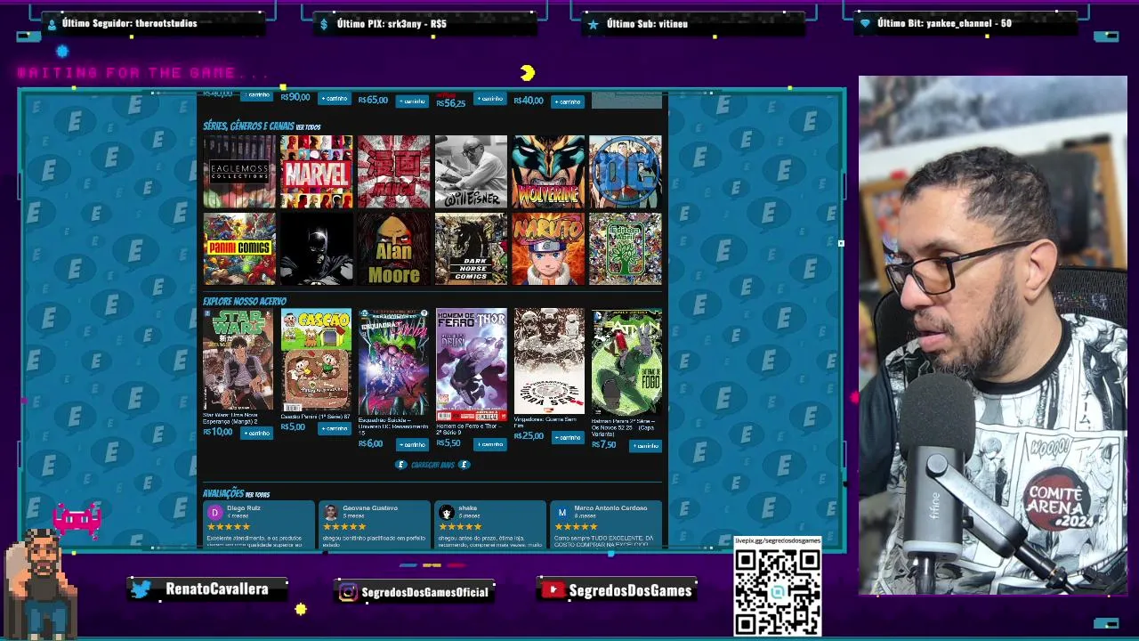The height and width of the screenshot is (641, 1139).
Task: Click Diego Ruiz reviewer avatar
Action: coord(214,513)
